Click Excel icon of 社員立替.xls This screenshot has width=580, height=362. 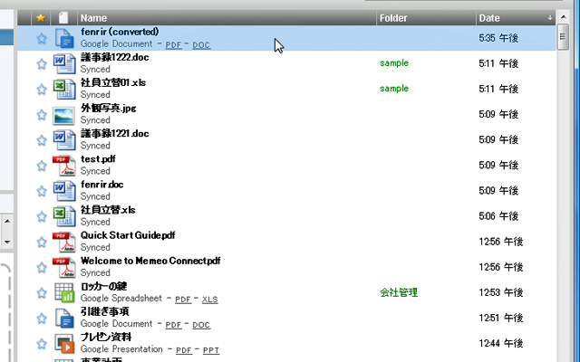[x=64, y=216]
